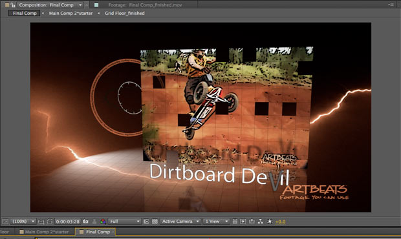Screen dimensions: 401x239
Task: Select Final Comp in comp navigator
Action: (25, 13)
